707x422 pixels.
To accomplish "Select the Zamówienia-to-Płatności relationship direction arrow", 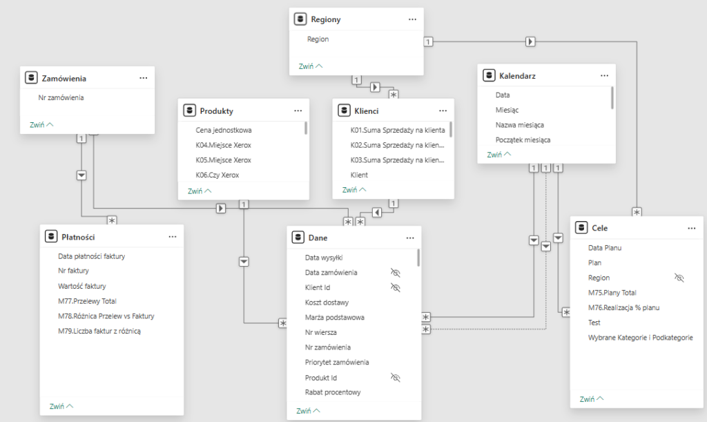I will coord(81,175).
